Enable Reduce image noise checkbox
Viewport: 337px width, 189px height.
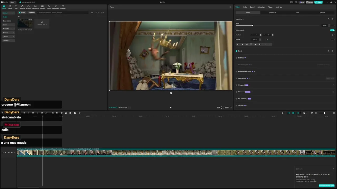pos(236,72)
